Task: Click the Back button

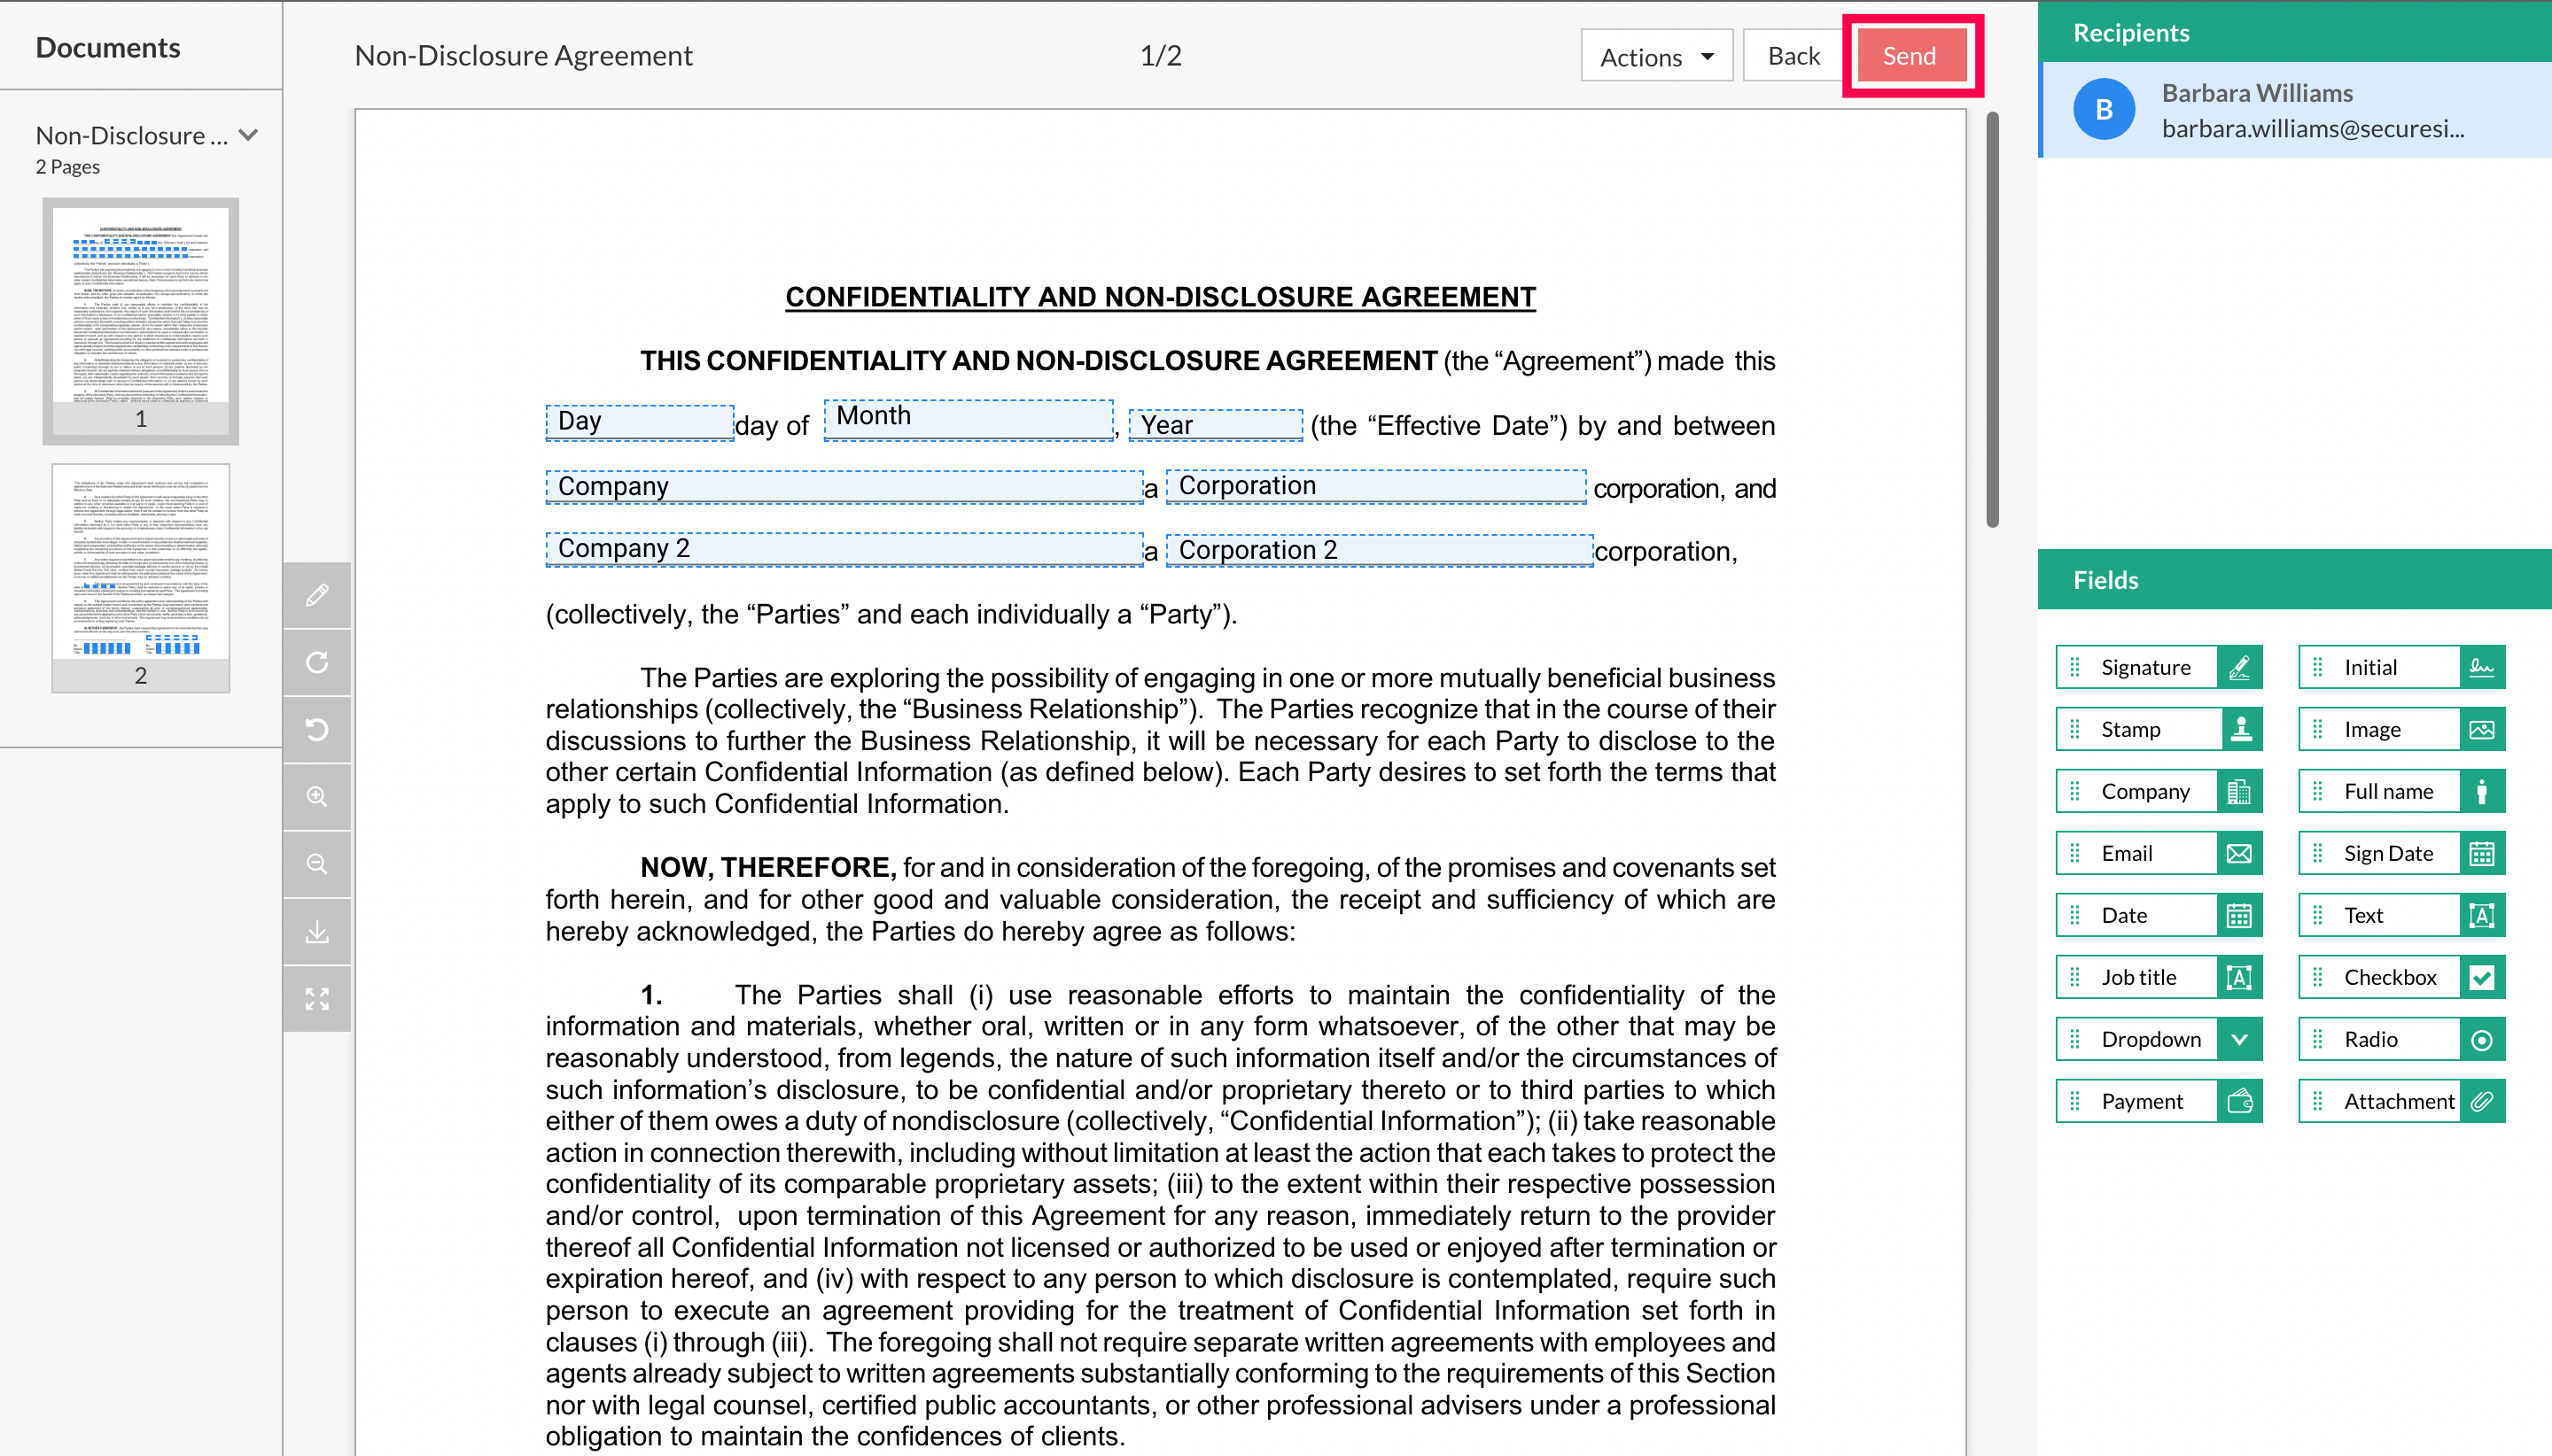Action: click(x=1793, y=56)
